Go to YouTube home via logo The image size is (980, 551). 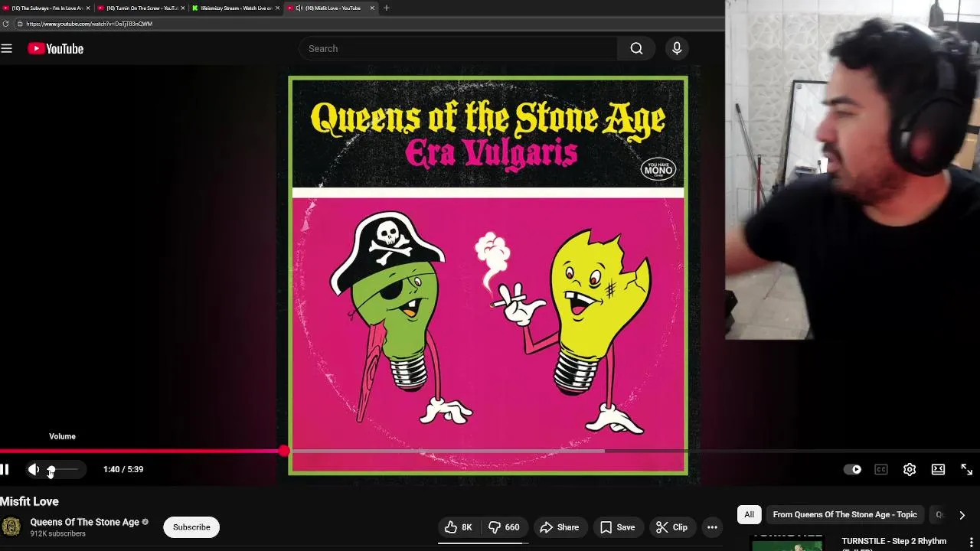coord(55,48)
